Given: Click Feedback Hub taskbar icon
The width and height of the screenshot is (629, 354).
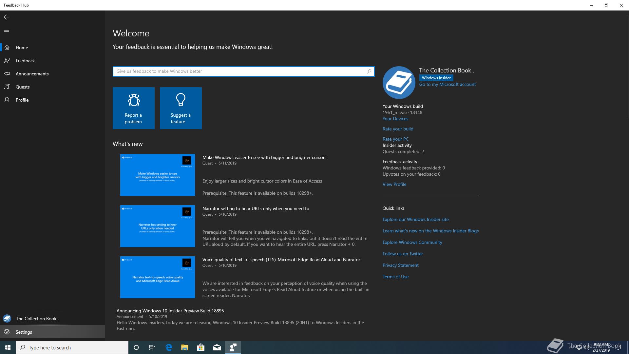Looking at the screenshot, I should coord(233,347).
